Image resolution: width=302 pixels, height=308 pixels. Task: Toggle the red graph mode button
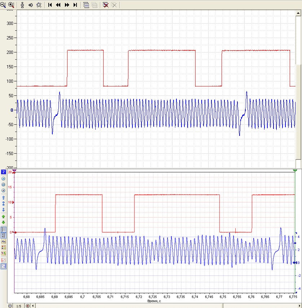click(x=3, y=260)
